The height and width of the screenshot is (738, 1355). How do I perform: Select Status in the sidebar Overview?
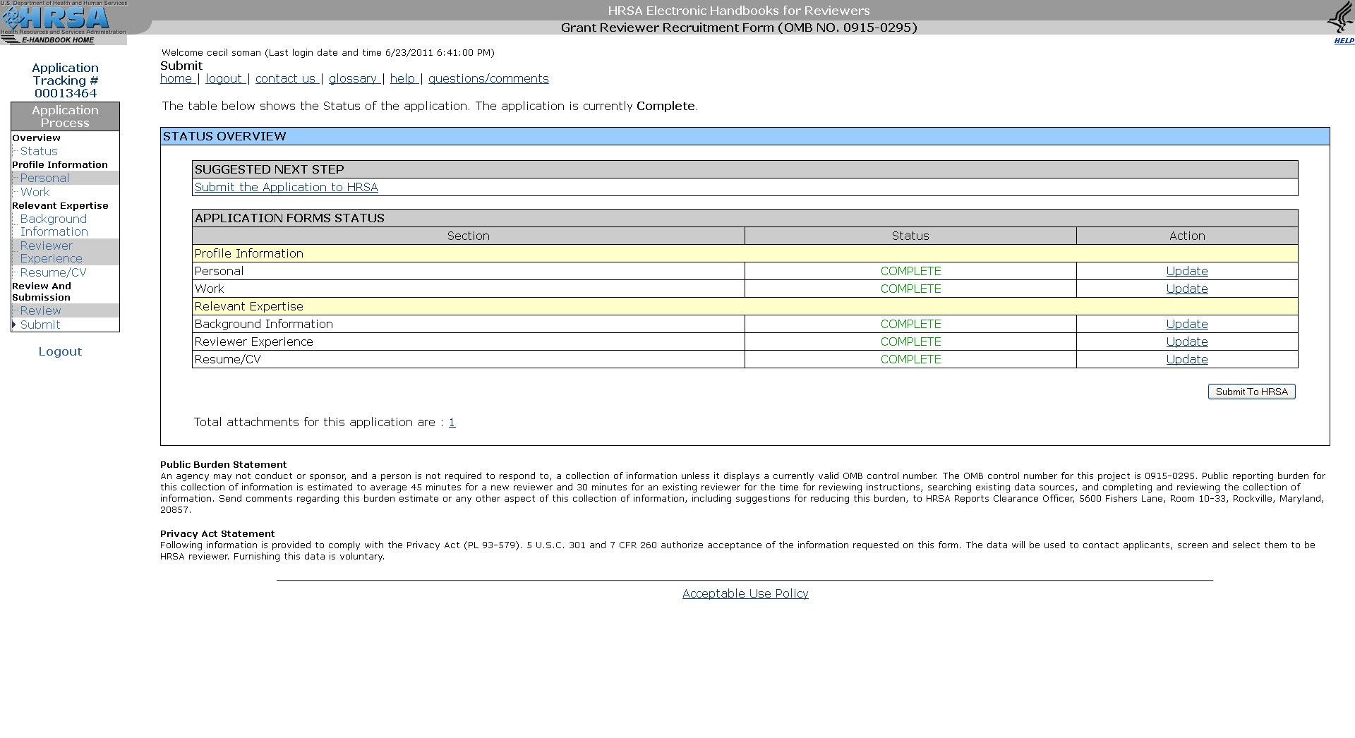click(x=39, y=151)
